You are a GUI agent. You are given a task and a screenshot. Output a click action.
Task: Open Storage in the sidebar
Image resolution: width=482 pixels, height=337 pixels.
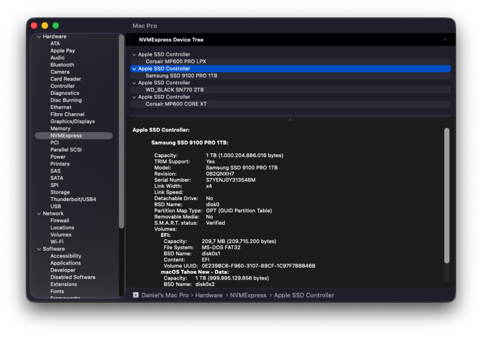tap(60, 192)
